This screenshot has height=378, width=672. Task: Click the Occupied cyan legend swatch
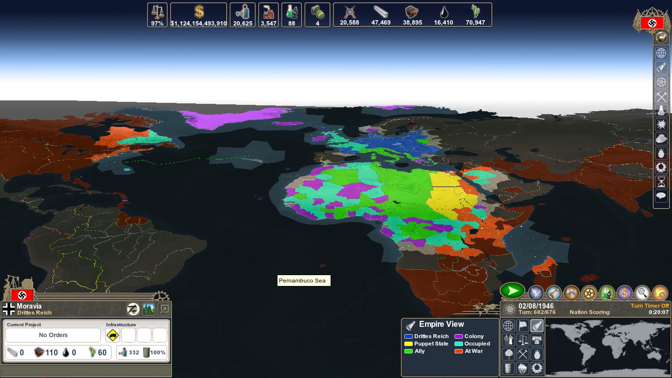pyautogui.click(x=458, y=344)
